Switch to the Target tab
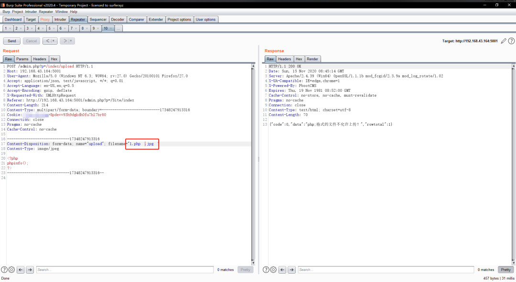 (x=31, y=20)
